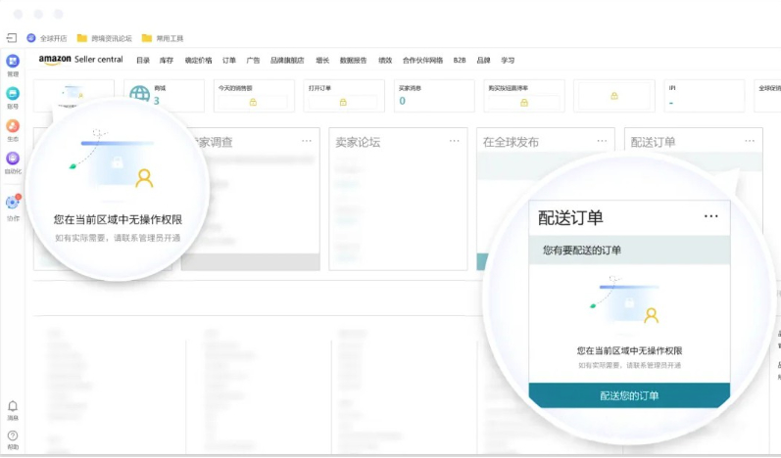The height and width of the screenshot is (458, 781).
Task: Open the 品牌 menu
Action: (x=484, y=60)
